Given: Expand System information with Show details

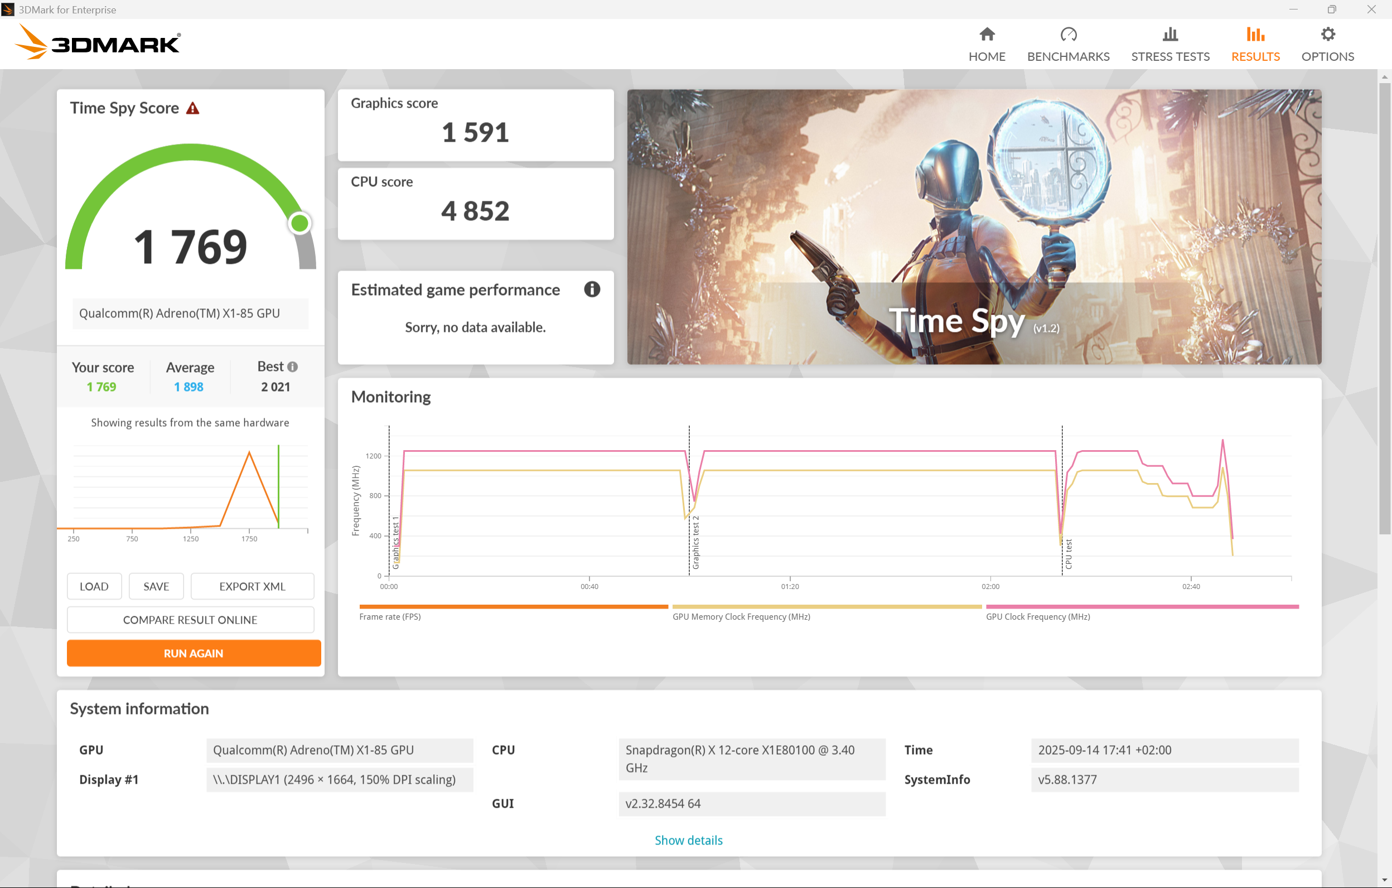Looking at the screenshot, I should point(688,840).
